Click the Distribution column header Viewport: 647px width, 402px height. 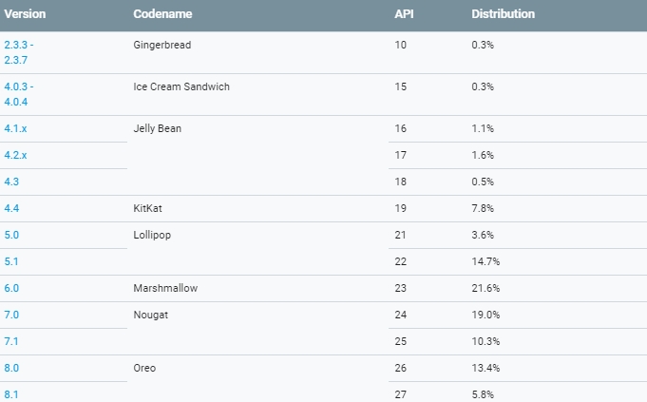coord(503,14)
